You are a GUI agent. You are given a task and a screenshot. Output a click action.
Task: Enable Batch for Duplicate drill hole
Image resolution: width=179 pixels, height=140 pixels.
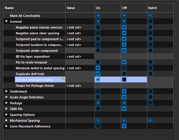150,74
